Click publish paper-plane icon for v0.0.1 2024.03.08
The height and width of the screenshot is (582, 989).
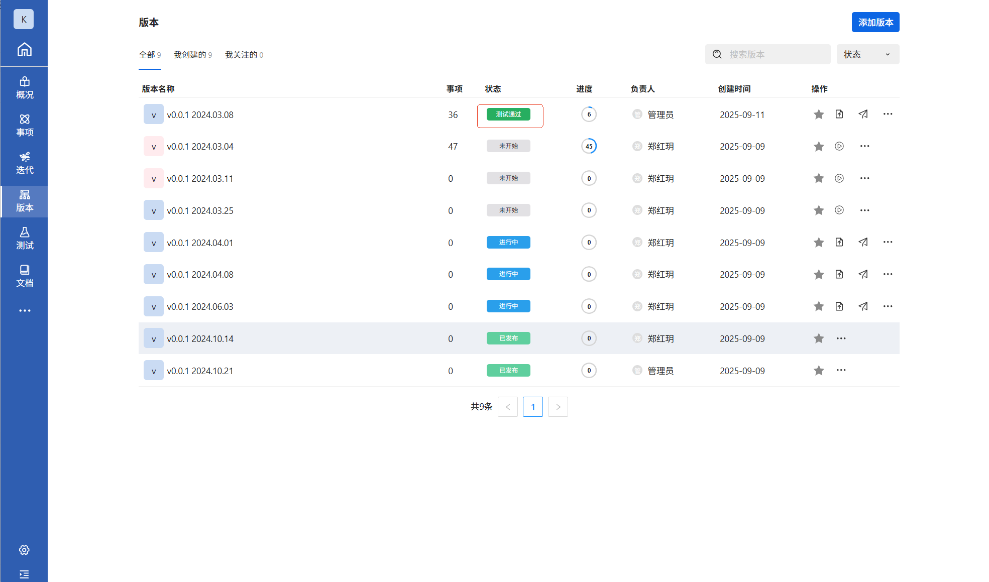[863, 114]
